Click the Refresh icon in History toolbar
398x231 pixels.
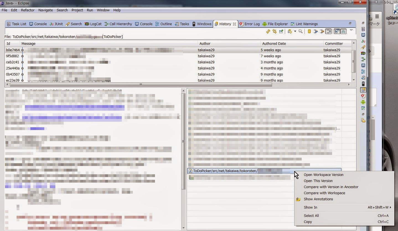[268, 32]
